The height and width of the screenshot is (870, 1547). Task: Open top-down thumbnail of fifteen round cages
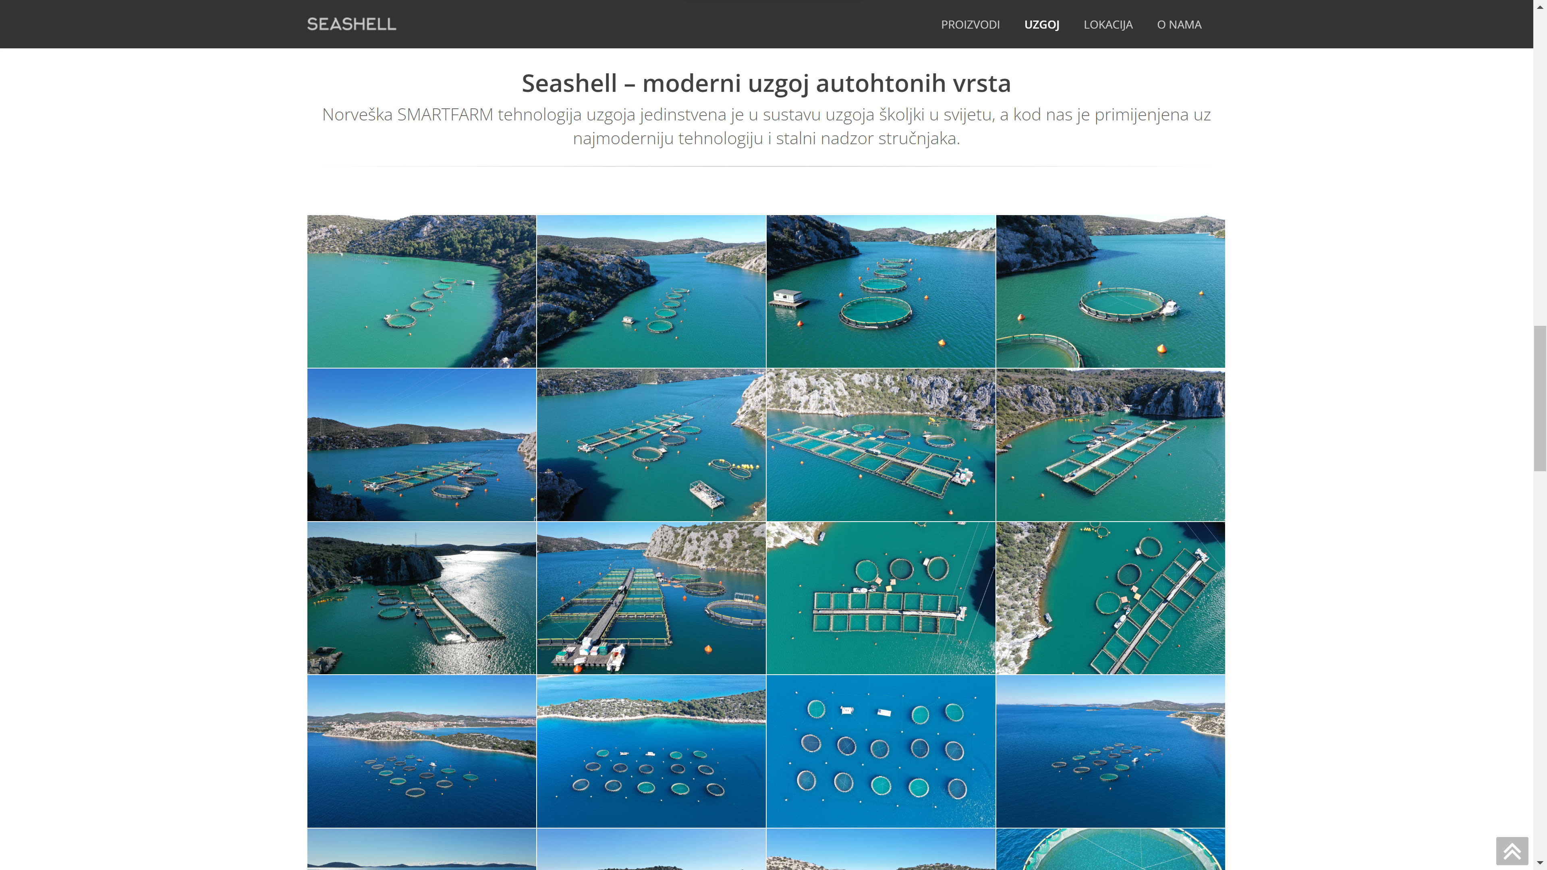click(880, 750)
